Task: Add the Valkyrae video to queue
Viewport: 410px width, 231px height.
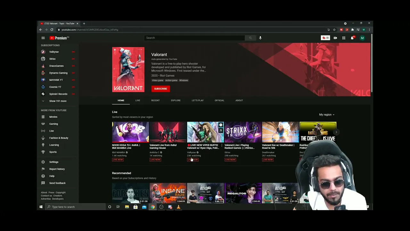Action: [x=221, y=131]
